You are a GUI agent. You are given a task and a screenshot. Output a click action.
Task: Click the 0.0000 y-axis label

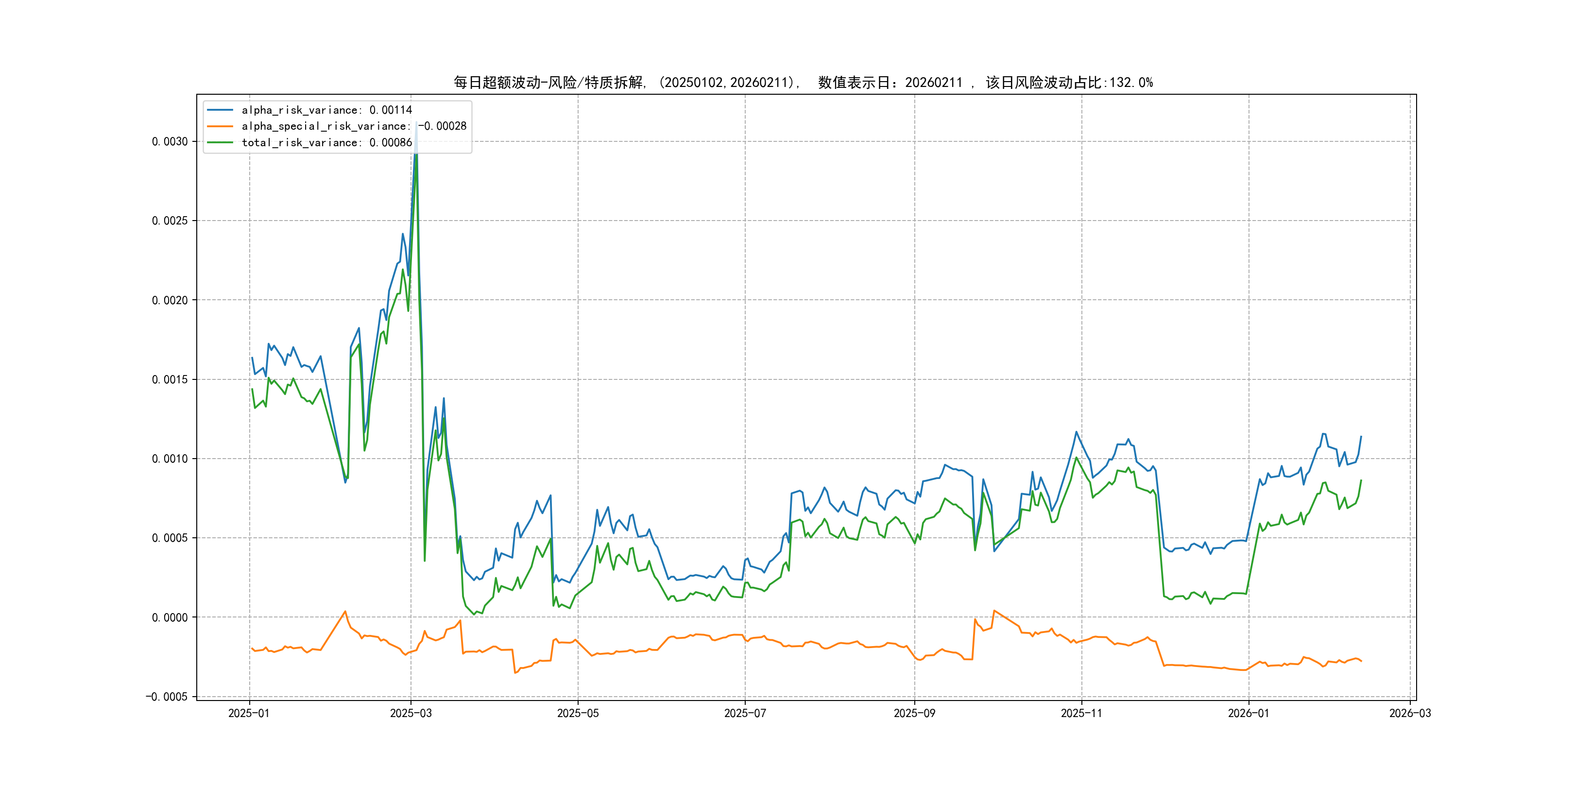click(170, 618)
